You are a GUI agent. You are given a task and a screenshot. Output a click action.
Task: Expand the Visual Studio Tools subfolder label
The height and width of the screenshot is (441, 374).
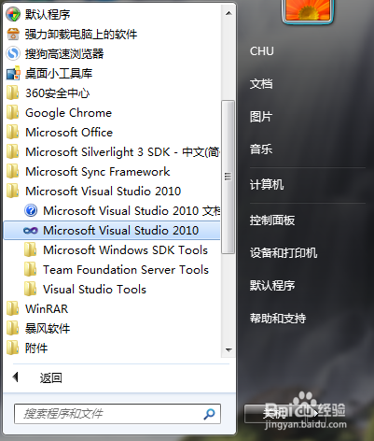(x=94, y=289)
